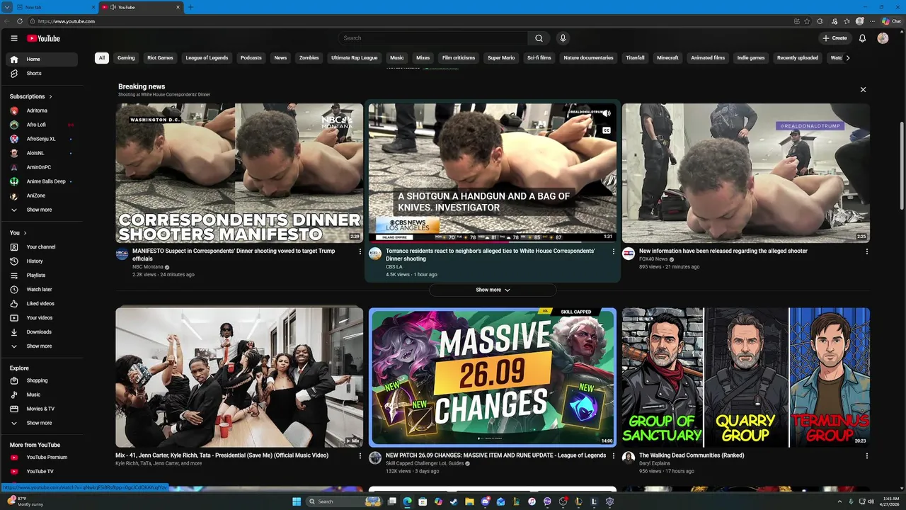
Task: Open weather widget in taskbar
Action: [x=25, y=501]
